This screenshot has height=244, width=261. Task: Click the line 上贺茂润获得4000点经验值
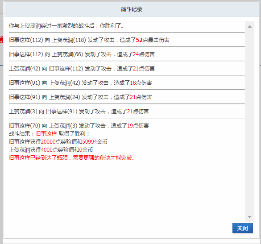coord(51,149)
